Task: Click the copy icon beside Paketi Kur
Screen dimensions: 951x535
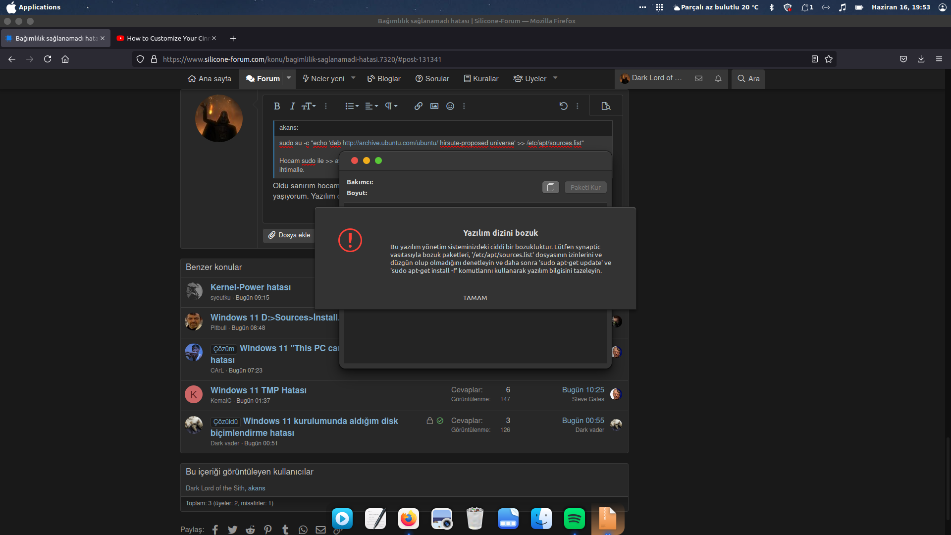Action: [550, 187]
